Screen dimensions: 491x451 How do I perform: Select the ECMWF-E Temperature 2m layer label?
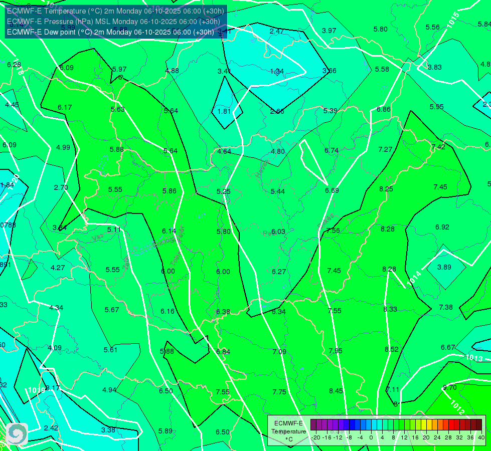point(115,11)
